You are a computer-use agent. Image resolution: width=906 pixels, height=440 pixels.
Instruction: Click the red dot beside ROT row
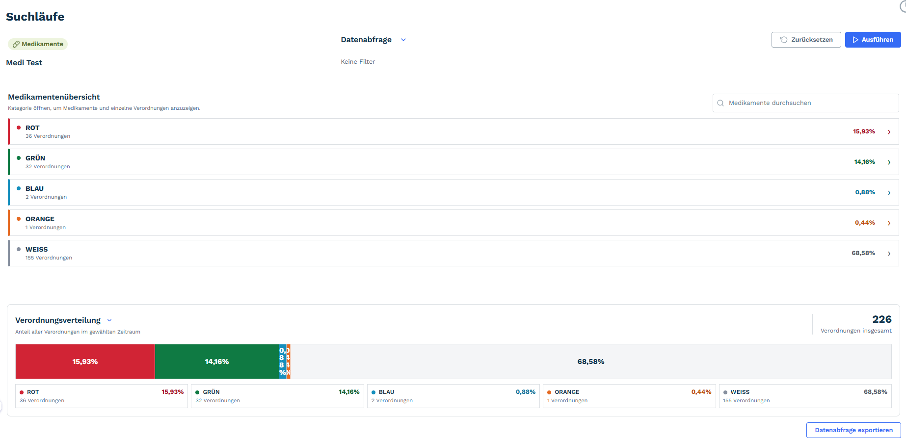[19, 128]
